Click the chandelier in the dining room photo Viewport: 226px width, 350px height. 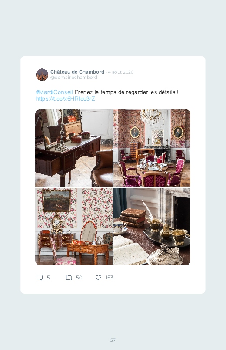pos(151,116)
